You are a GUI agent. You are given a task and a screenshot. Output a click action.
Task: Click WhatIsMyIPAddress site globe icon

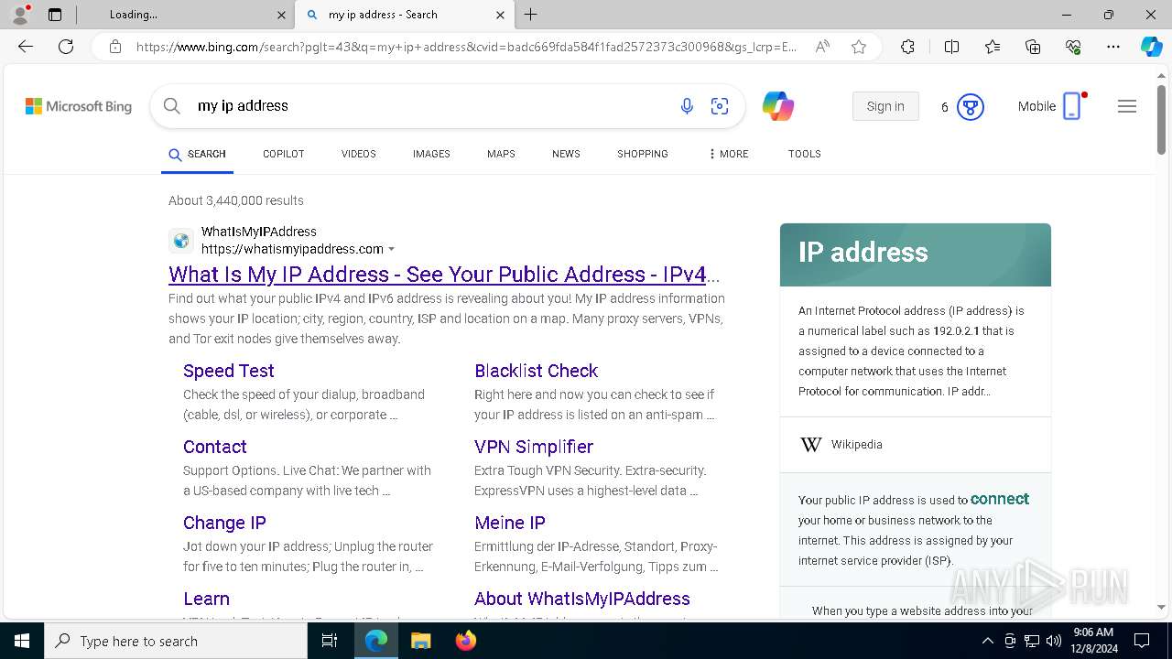pos(181,241)
